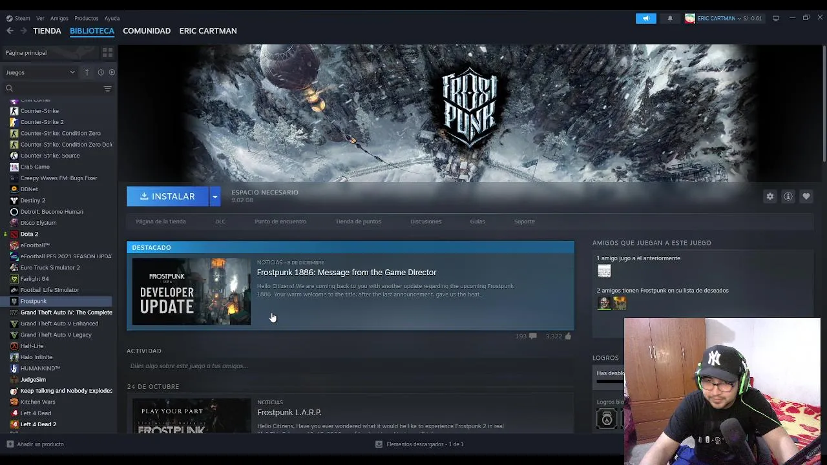Click Añadir un producto

[35, 444]
